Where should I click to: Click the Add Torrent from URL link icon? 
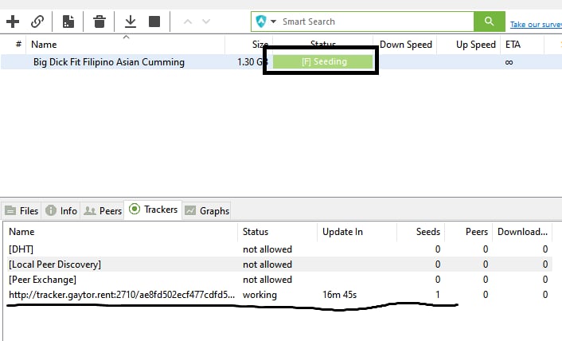click(37, 22)
